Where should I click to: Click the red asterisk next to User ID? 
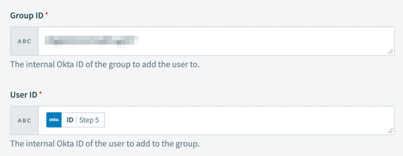tap(41, 94)
